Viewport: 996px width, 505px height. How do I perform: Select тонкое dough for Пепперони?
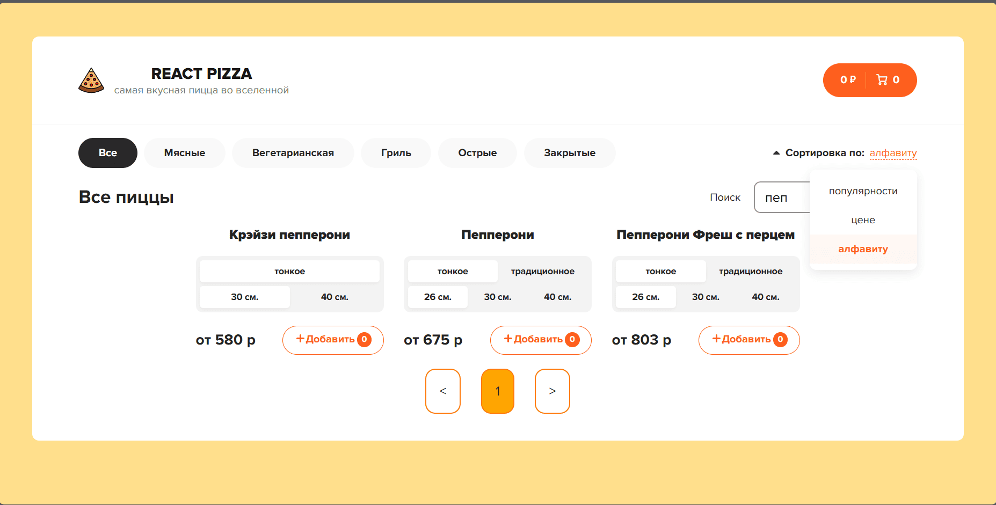452,272
